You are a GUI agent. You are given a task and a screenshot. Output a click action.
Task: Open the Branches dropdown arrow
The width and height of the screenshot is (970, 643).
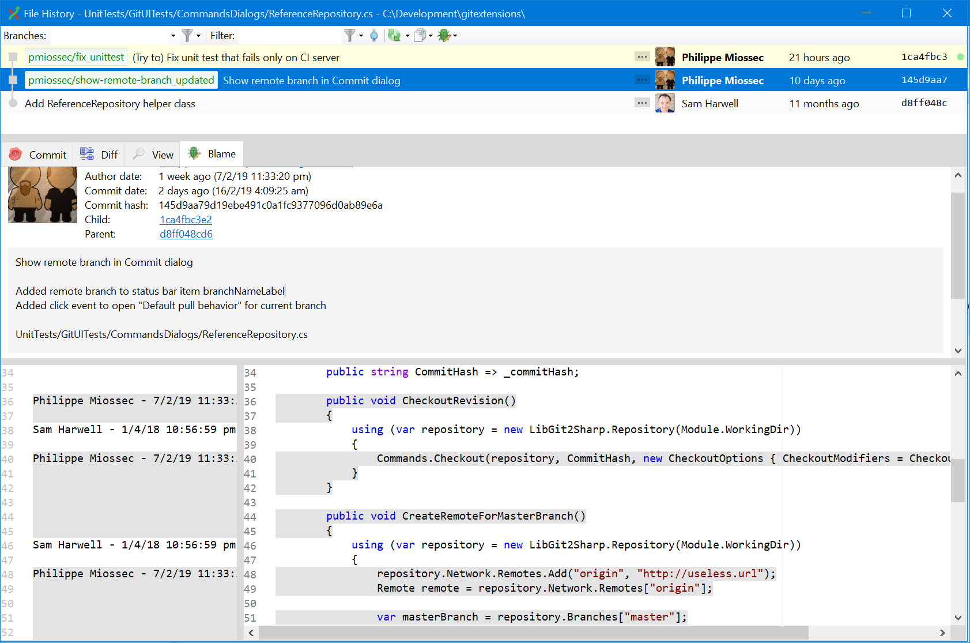click(172, 35)
